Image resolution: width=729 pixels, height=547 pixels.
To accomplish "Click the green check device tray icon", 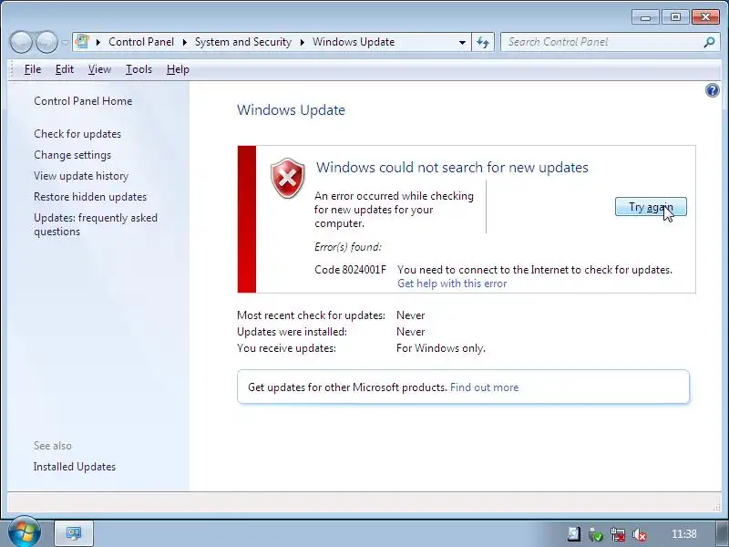I will pyautogui.click(x=595, y=534).
